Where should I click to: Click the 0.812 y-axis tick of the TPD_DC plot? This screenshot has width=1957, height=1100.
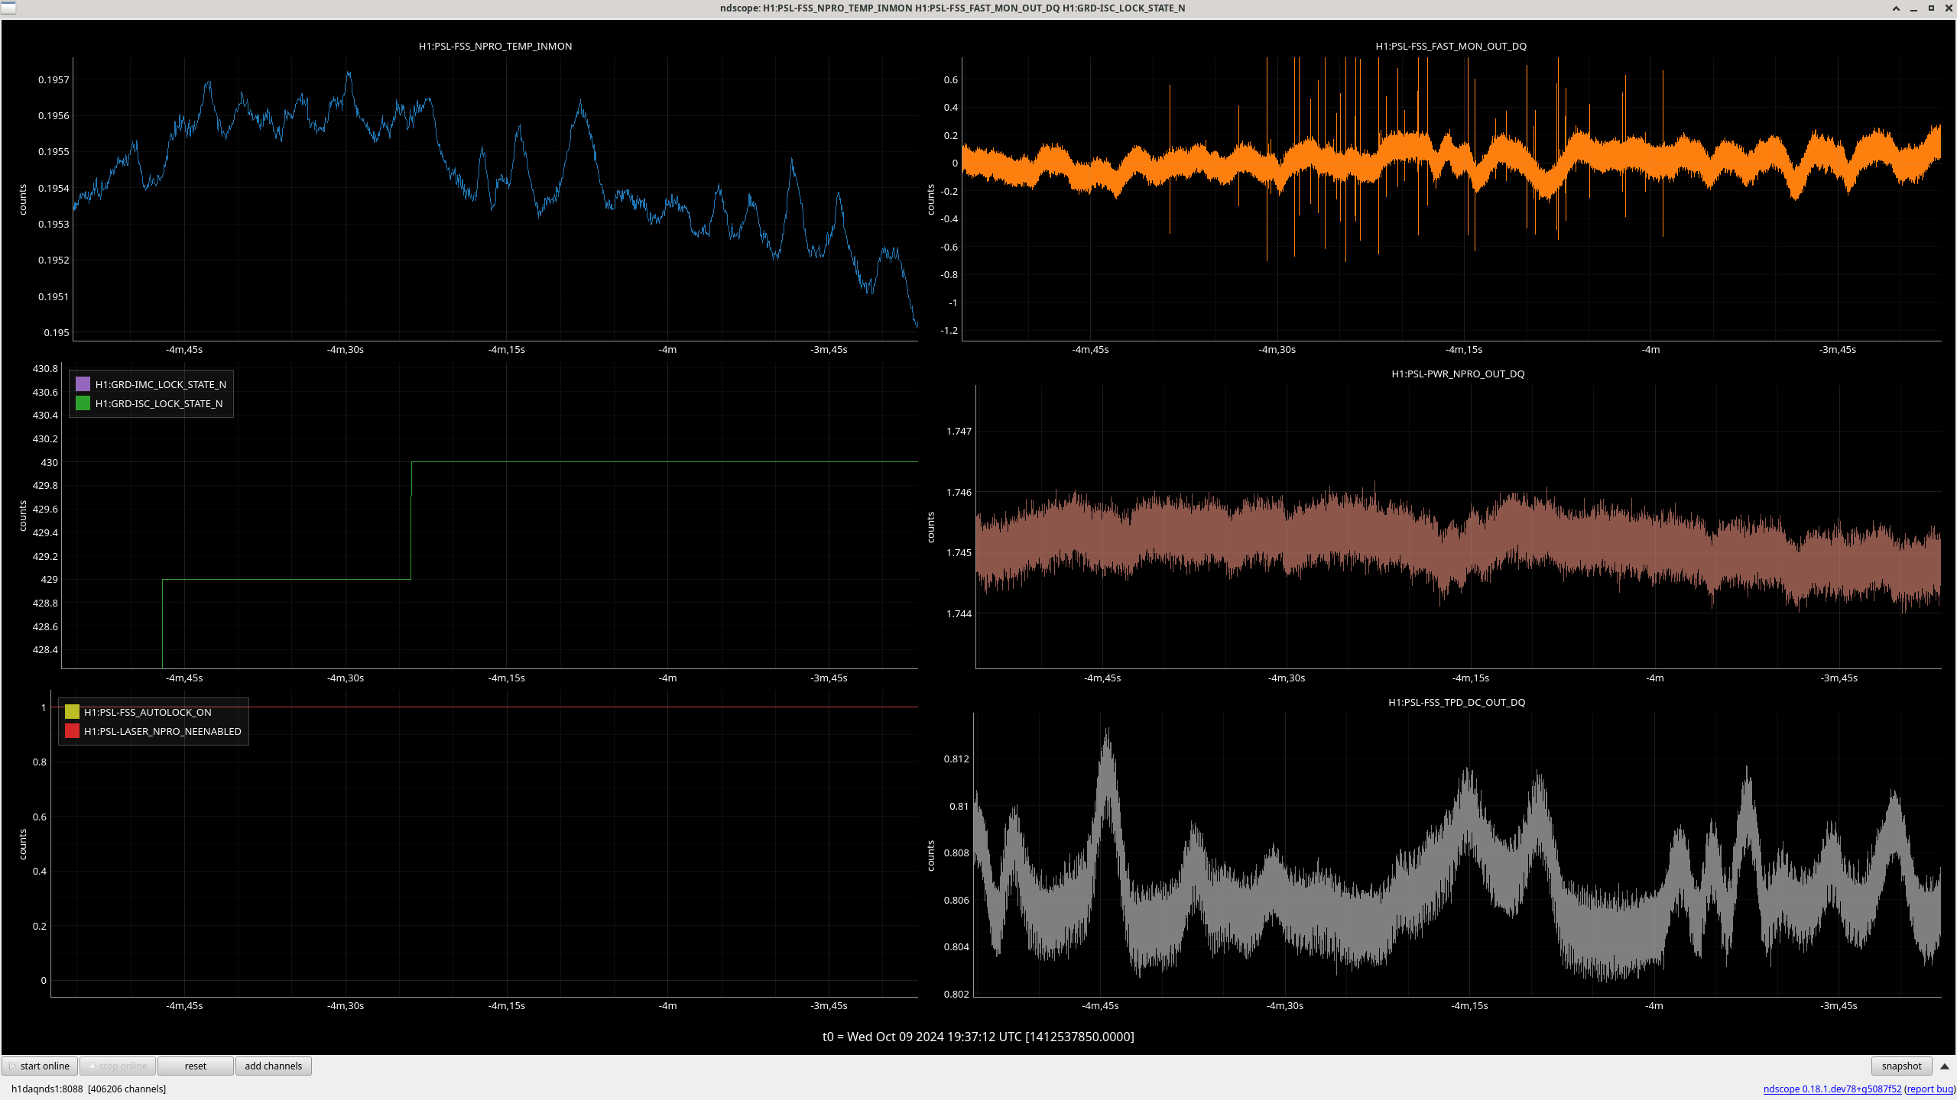point(956,759)
